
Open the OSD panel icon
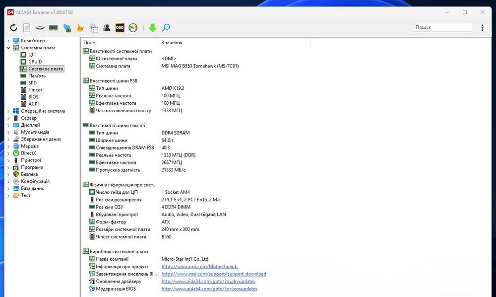point(120,28)
